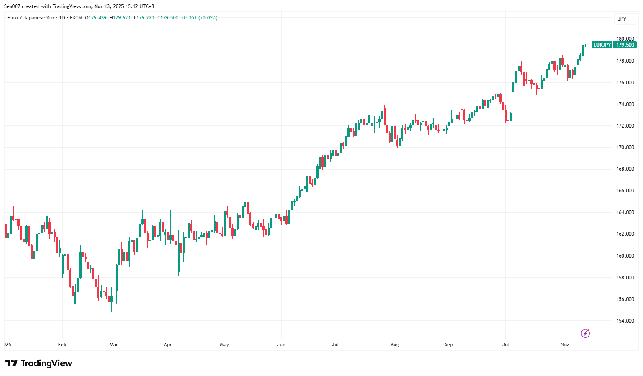Image resolution: width=643 pixels, height=376 pixels.
Task: Open the 1D interval selector
Action: tap(61, 18)
